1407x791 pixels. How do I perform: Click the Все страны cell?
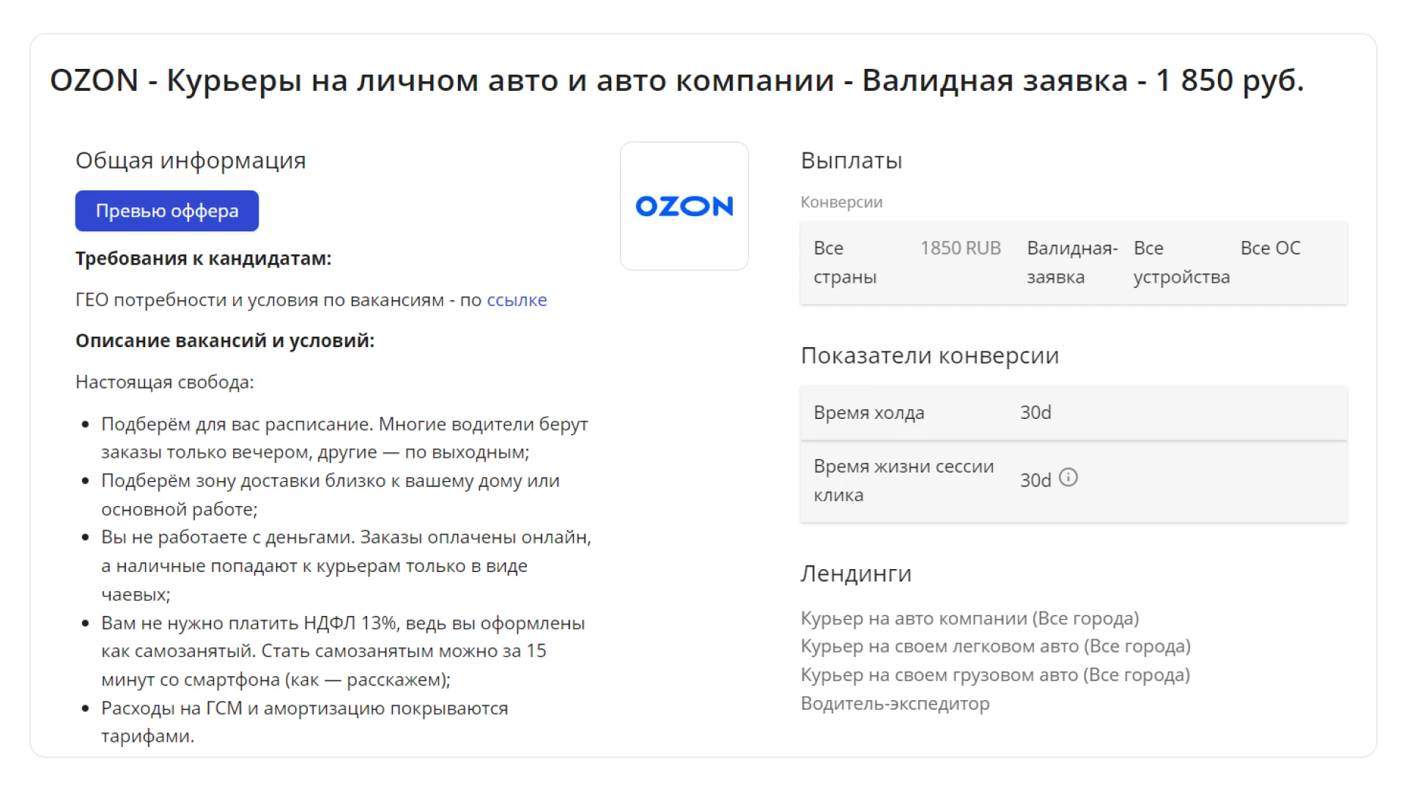pos(845,262)
